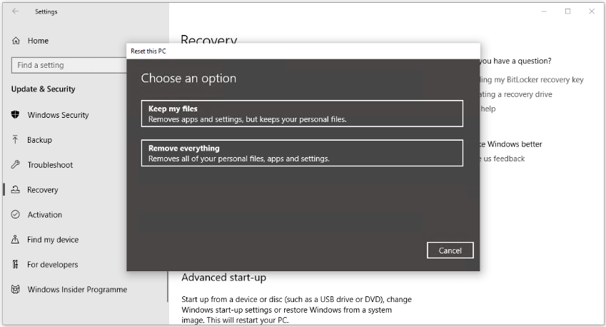Screen dimensions: 606x327
Task: Click the Home icon in sidebar
Action: pos(16,41)
